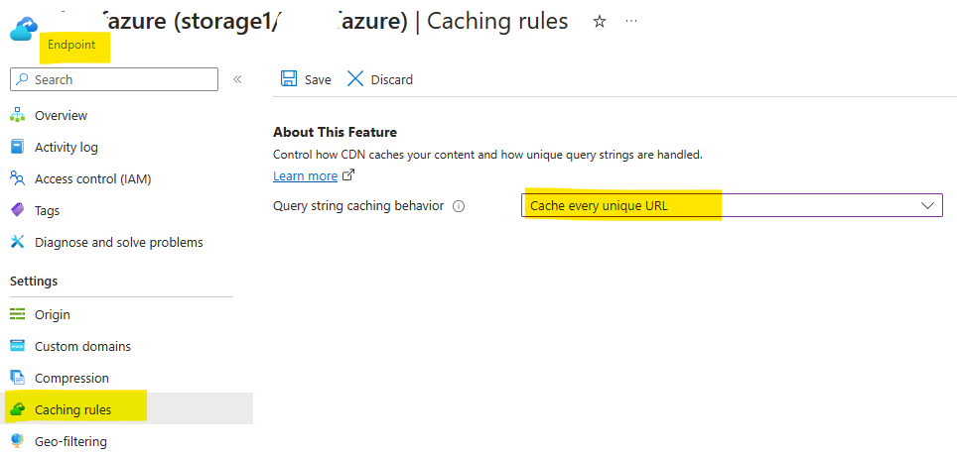Select the Geo-filtering globe icon
The image size is (957, 455).
[x=18, y=441]
